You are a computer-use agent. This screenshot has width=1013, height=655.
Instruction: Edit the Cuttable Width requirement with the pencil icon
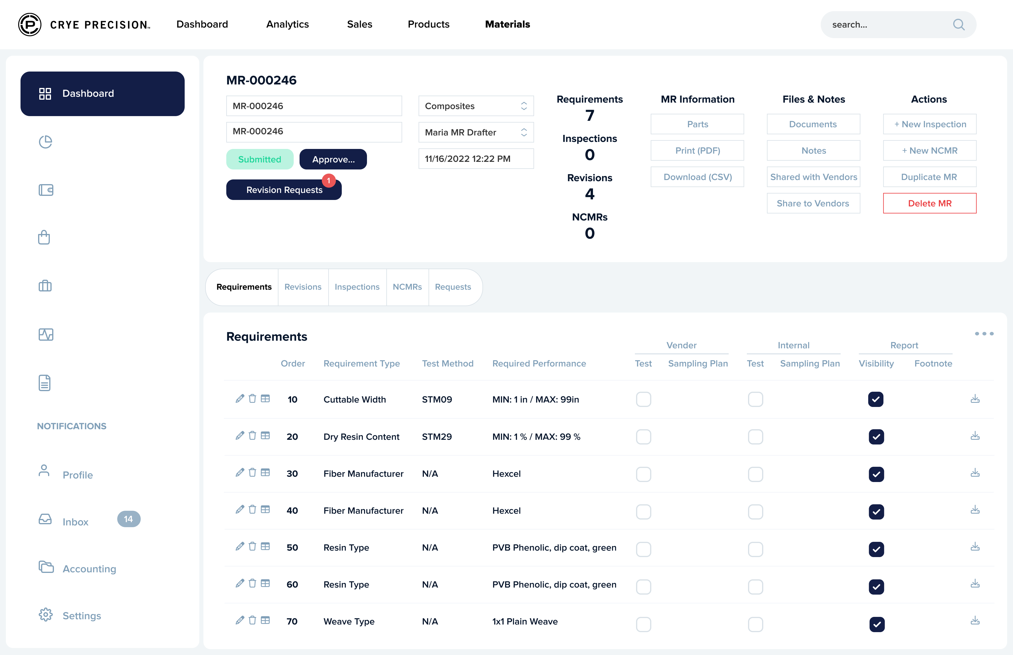click(x=240, y=399)
